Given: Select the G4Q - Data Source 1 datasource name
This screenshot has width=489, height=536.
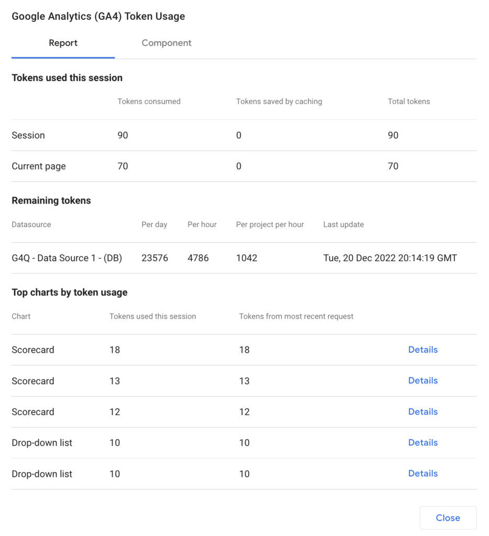Looking at the screenshot, I should pos(67,258).
